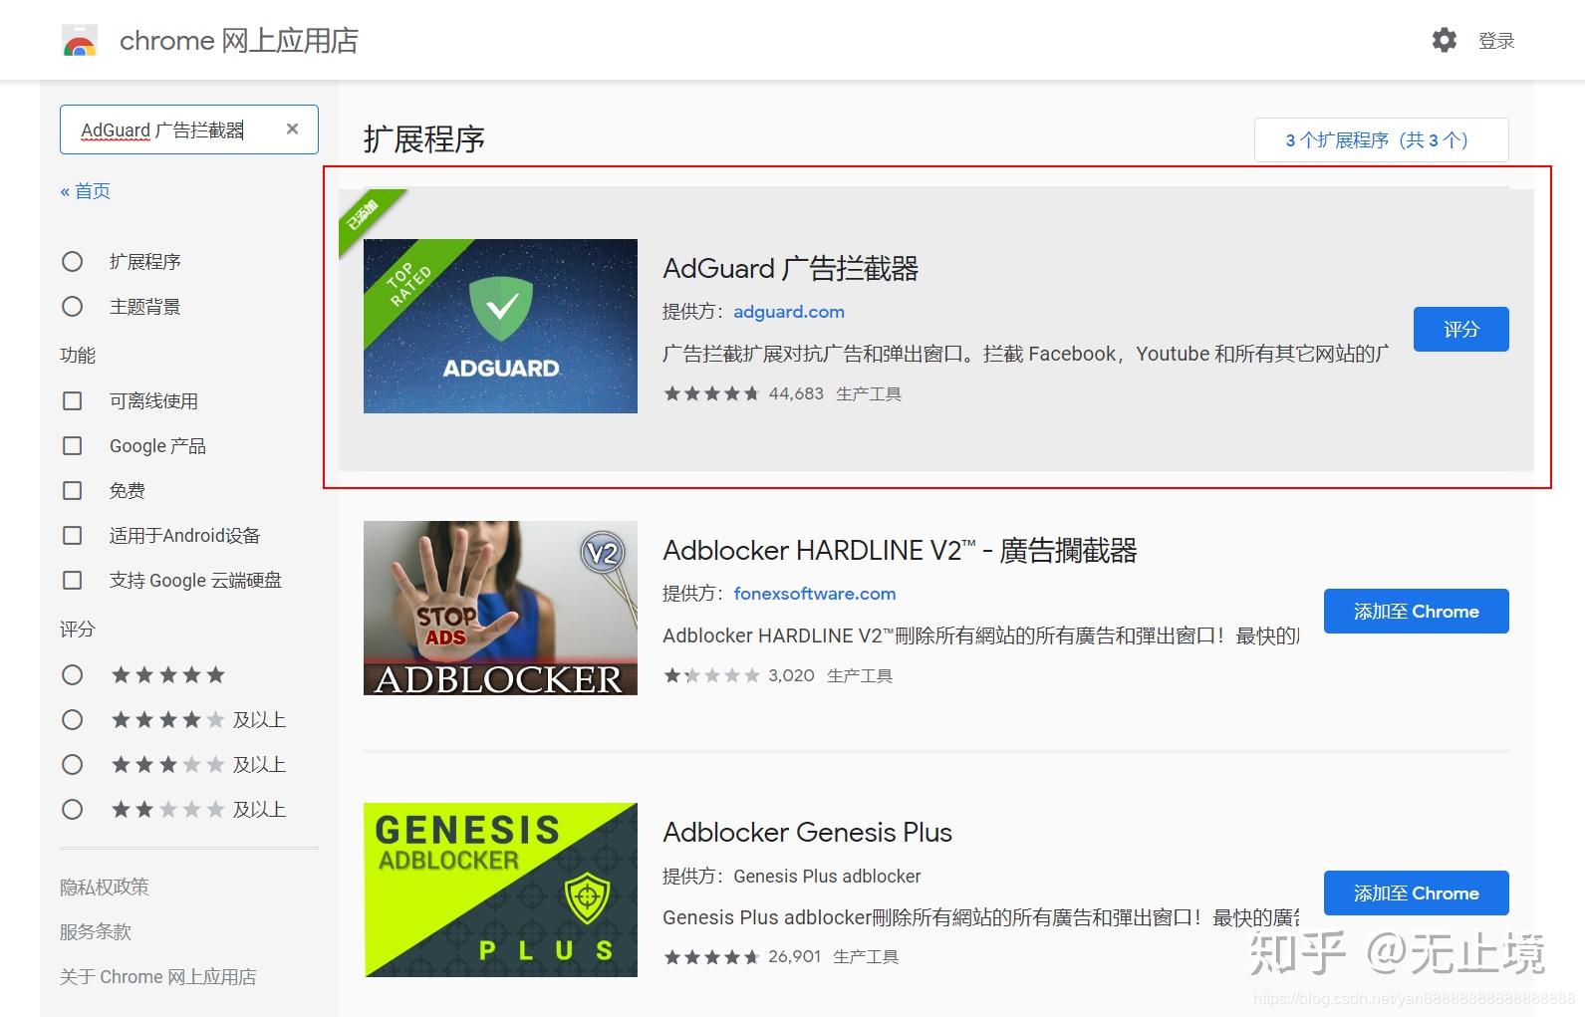Open the Adblocker Genesis Plus title
Screen dimensions: 1585x1017
point(807,833)
